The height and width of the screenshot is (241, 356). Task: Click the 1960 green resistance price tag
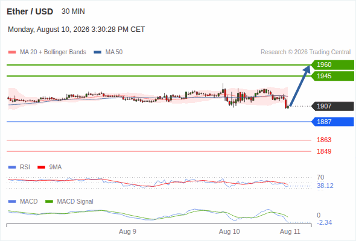point(332,65)
